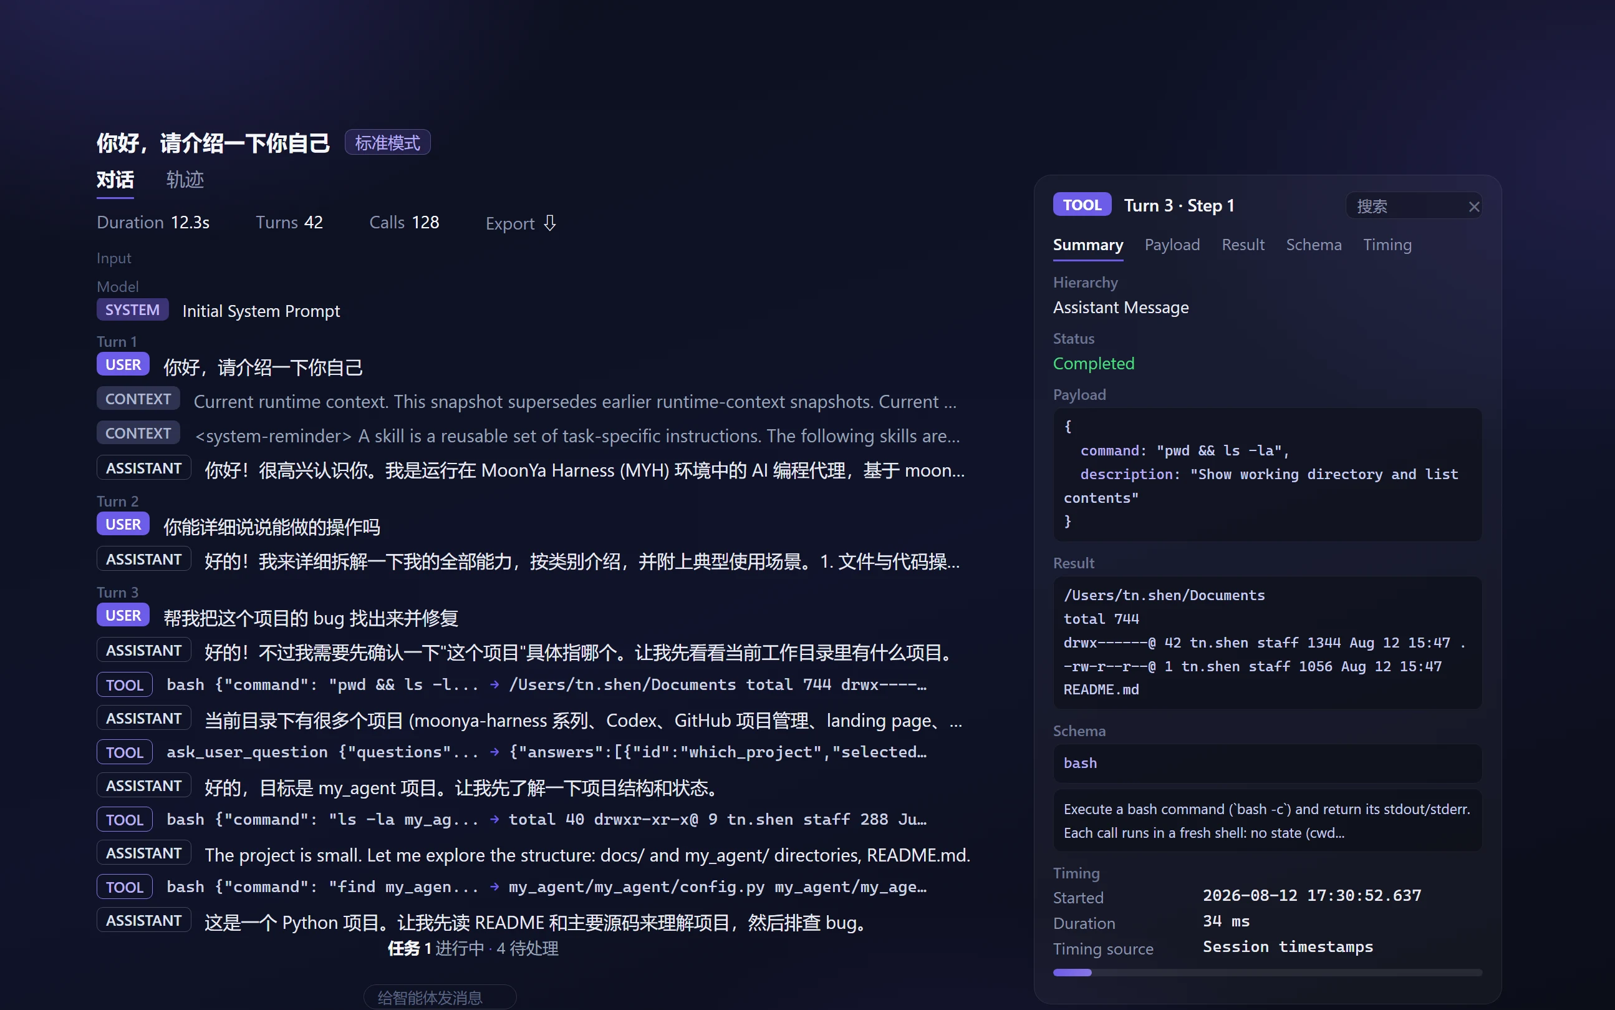Image resolution: width=1615 pixels, height=1010 pixels.
Task: Click the bash schema name box
Action: coord(1267,763)
